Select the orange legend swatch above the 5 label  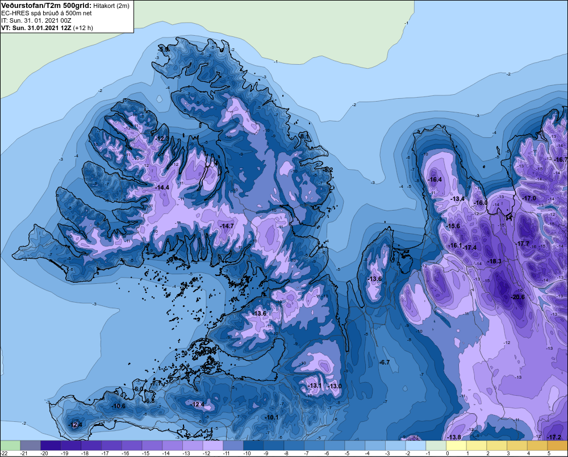tap(558, 446)
